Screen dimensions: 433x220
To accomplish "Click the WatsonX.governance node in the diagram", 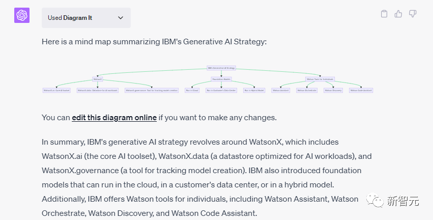I will tap(152, 90).
